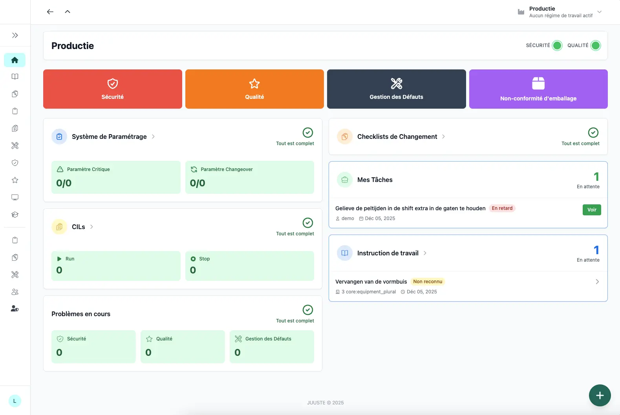This screenshot has height=415, width=620.
Task: Open the Gestion des Défauts 0 tile
Action: pos(272,347)
